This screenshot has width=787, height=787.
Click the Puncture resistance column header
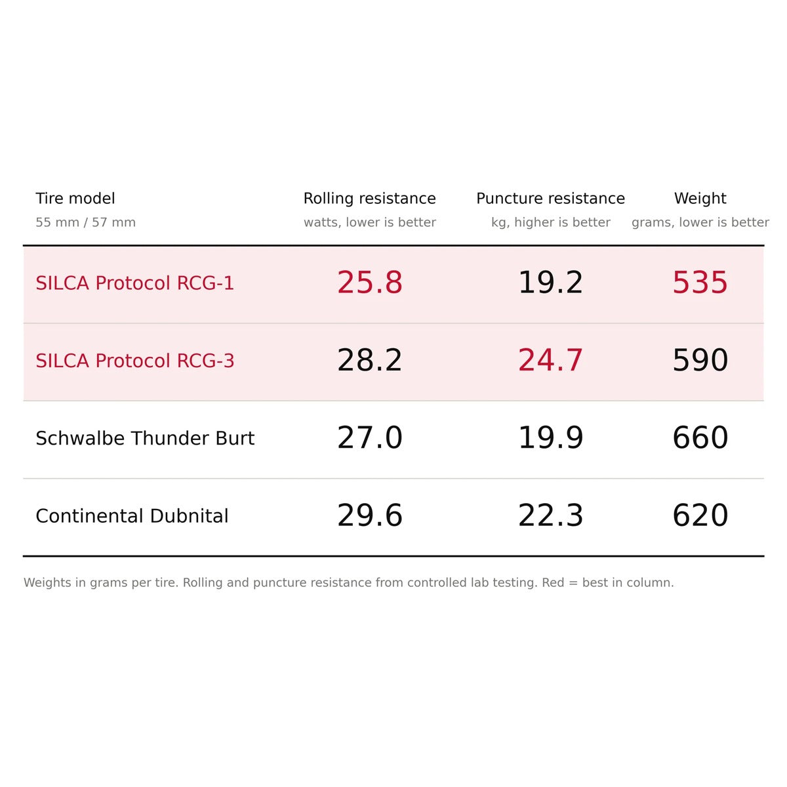tap(550, 198)
